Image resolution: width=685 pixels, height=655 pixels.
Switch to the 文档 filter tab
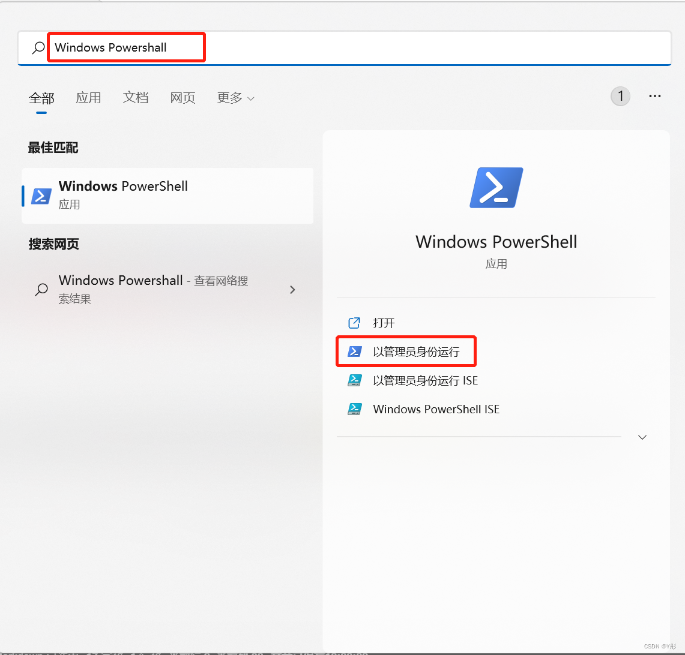(135, 97)
